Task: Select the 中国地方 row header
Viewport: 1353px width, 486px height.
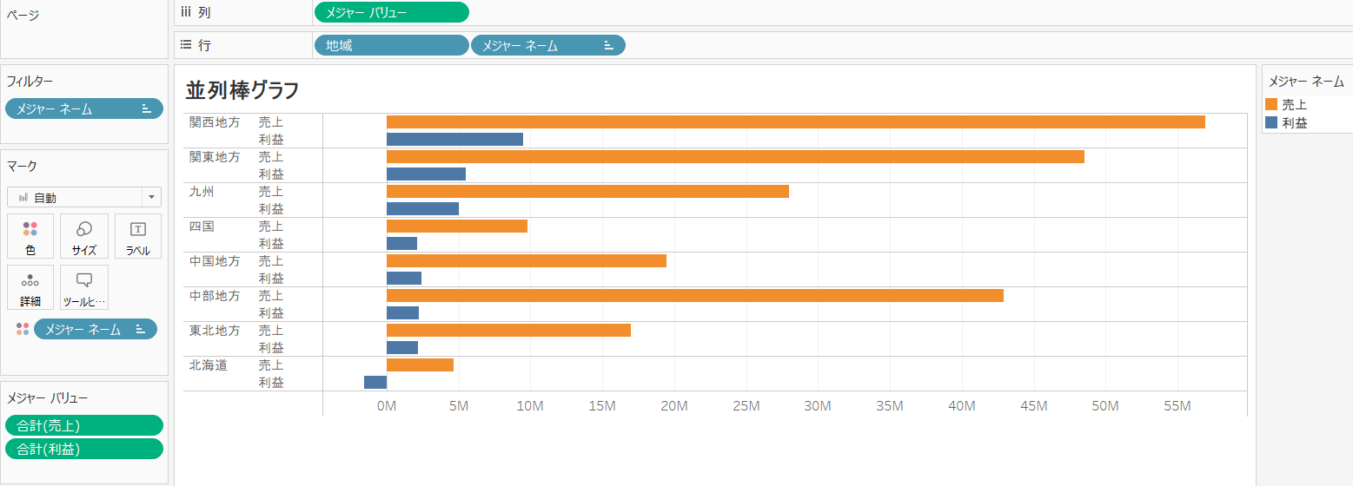Action: [215, 261]
